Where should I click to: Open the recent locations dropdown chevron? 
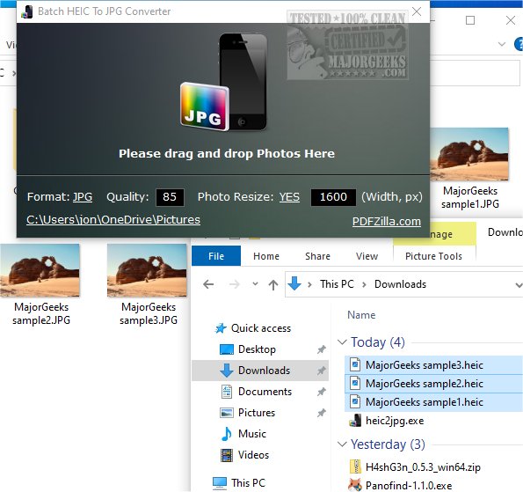pos(255,284)
